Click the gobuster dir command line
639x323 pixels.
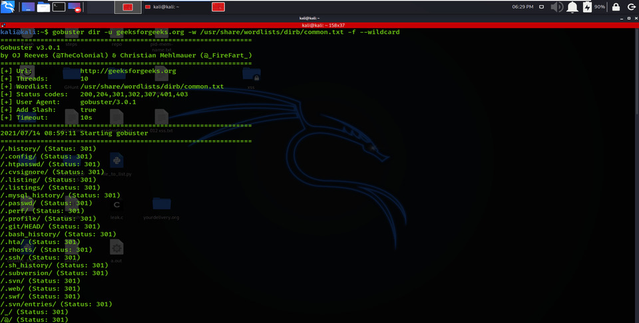click(x=226, y=32)
